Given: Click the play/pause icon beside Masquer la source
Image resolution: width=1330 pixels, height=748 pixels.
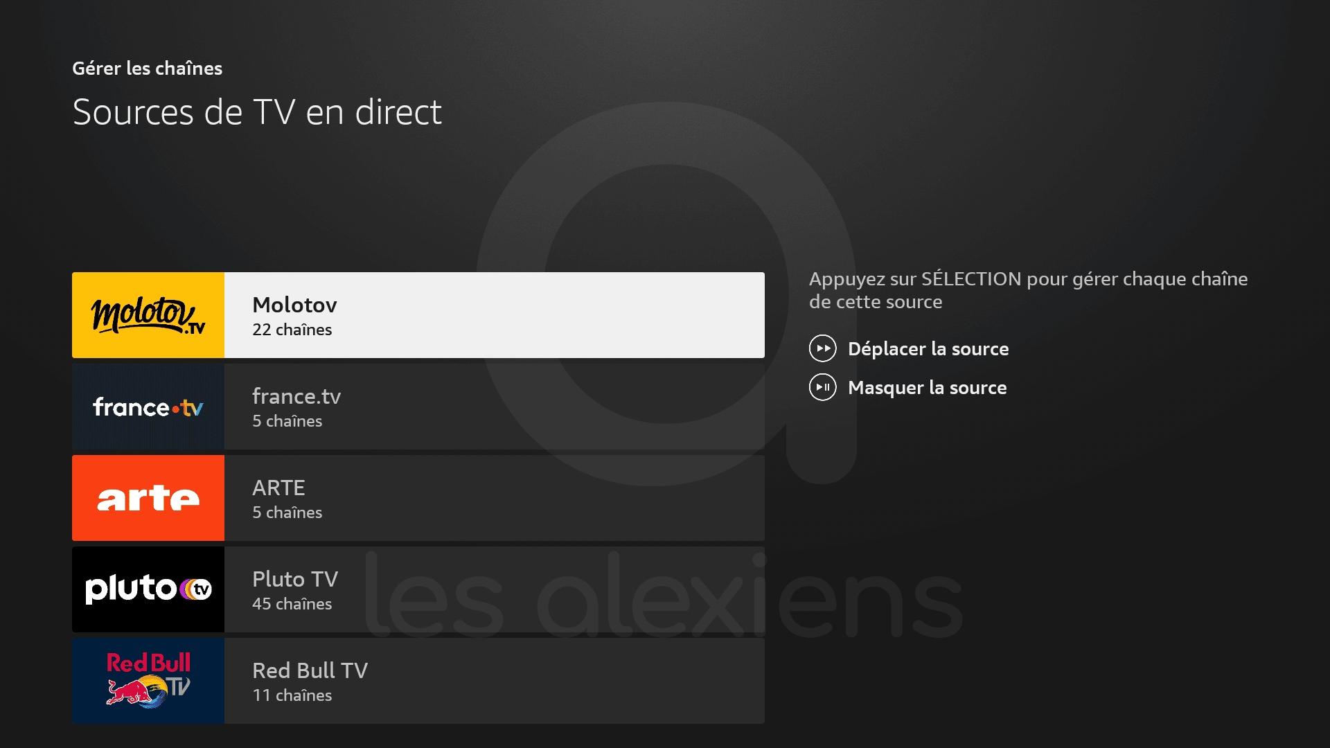Looking at the screenshot, I should click(x=823, y=387).
